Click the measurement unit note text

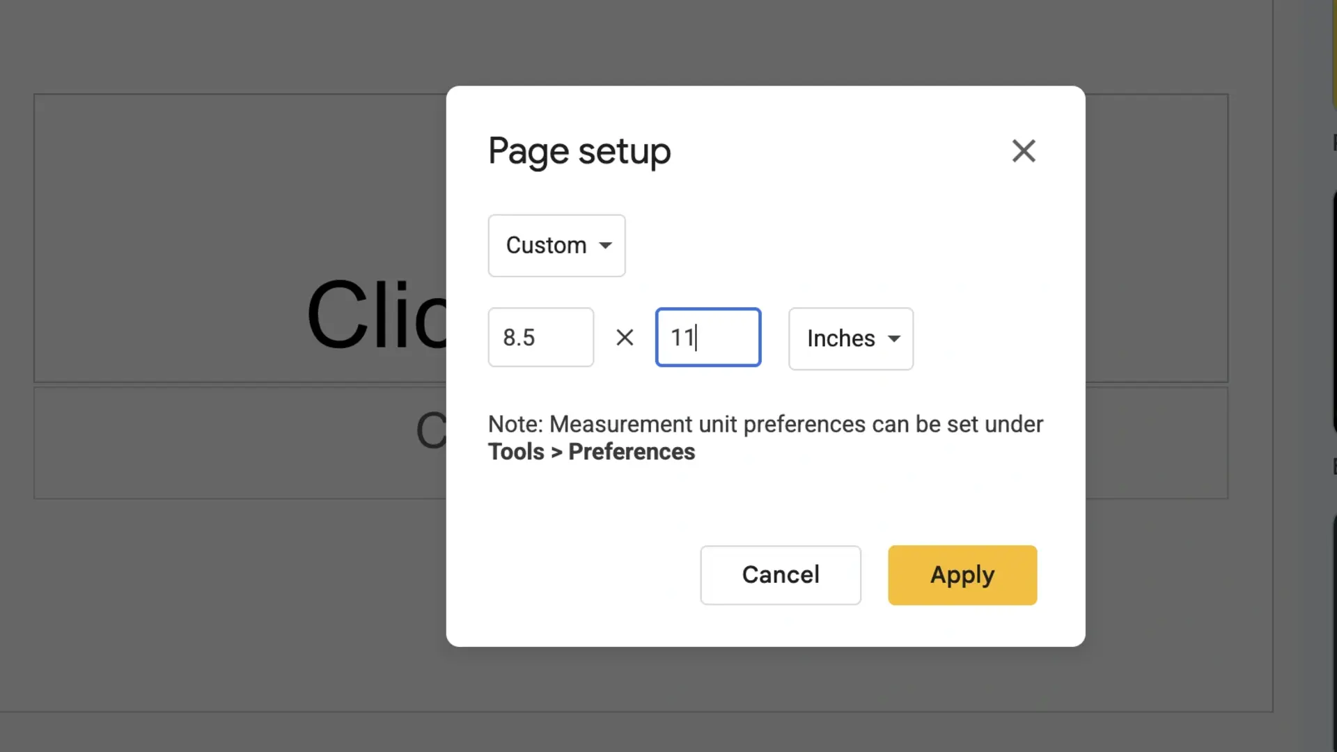point(764,423)
